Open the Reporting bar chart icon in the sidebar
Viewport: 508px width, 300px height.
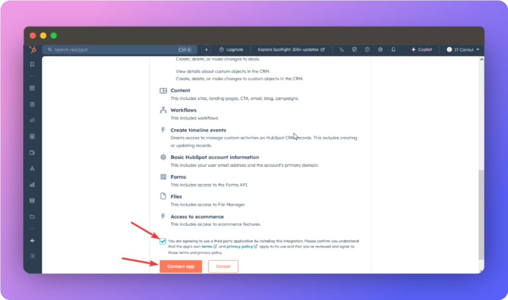point(32,185)
